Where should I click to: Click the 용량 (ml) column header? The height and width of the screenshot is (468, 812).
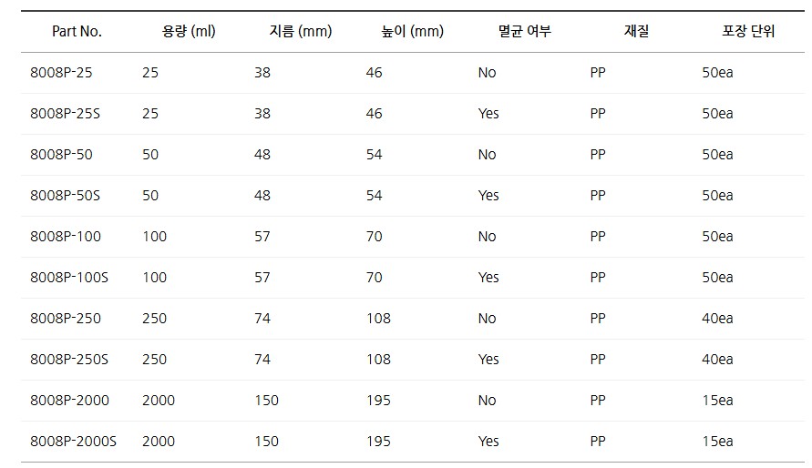coord(188,31)
